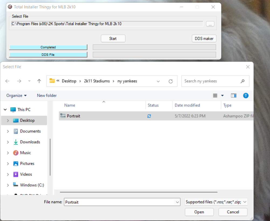
Task: Open the DDS maker tool
Action: pos(204,39)
